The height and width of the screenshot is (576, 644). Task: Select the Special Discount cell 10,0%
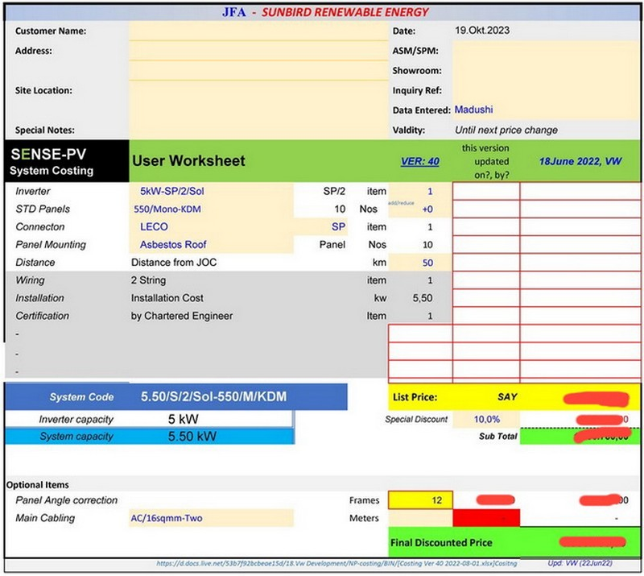point(486,420)
